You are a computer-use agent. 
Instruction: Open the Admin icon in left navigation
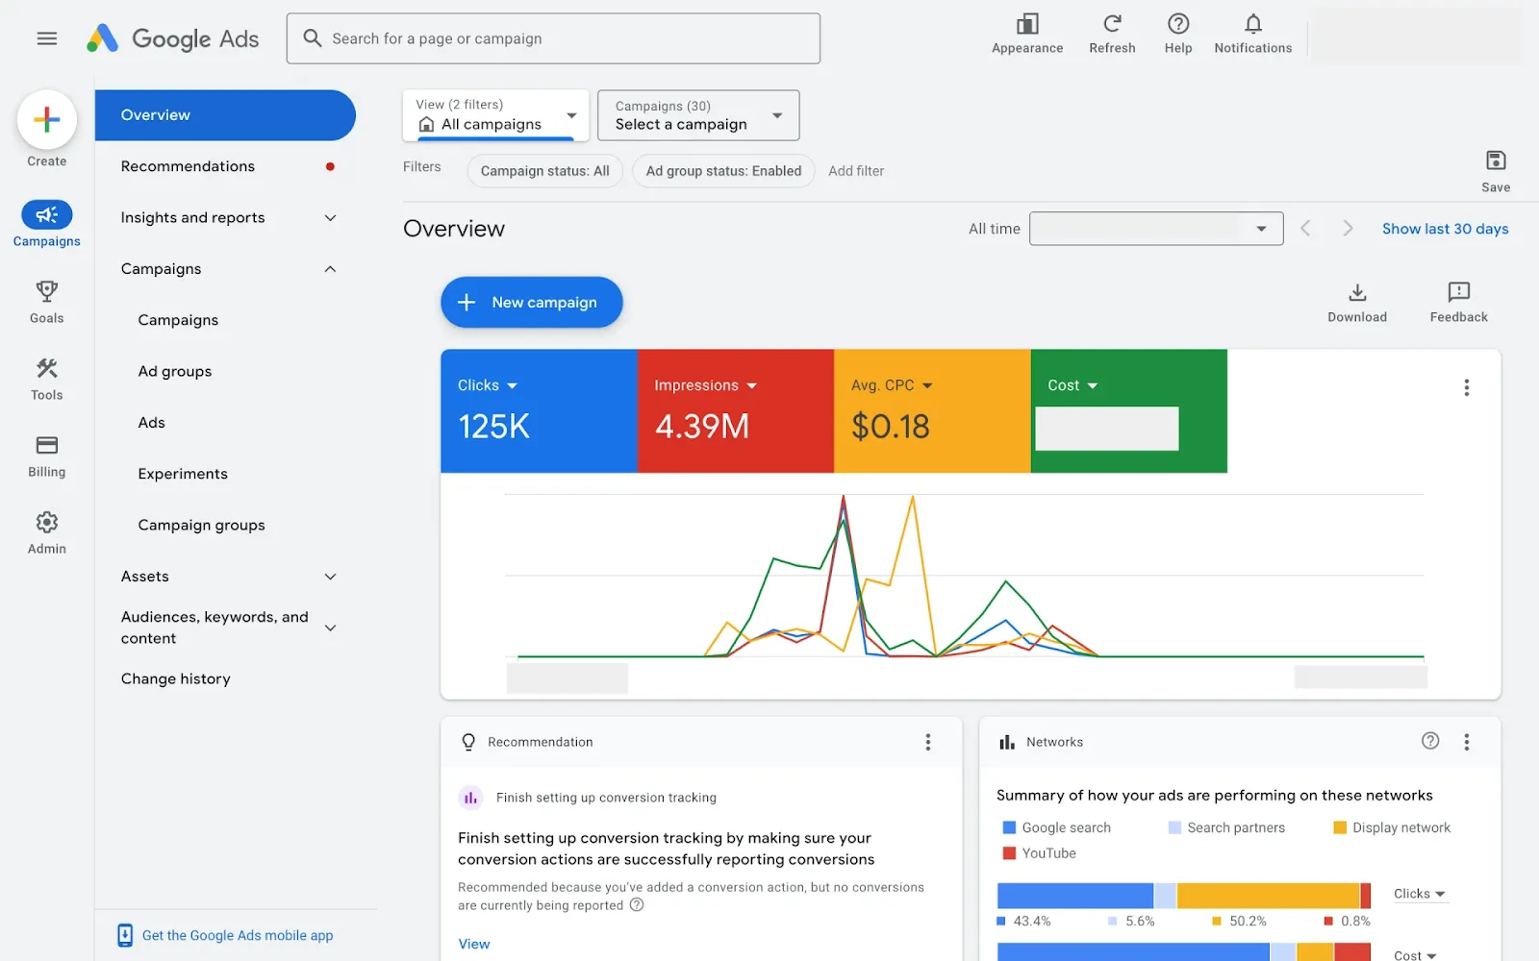[46, 522]
